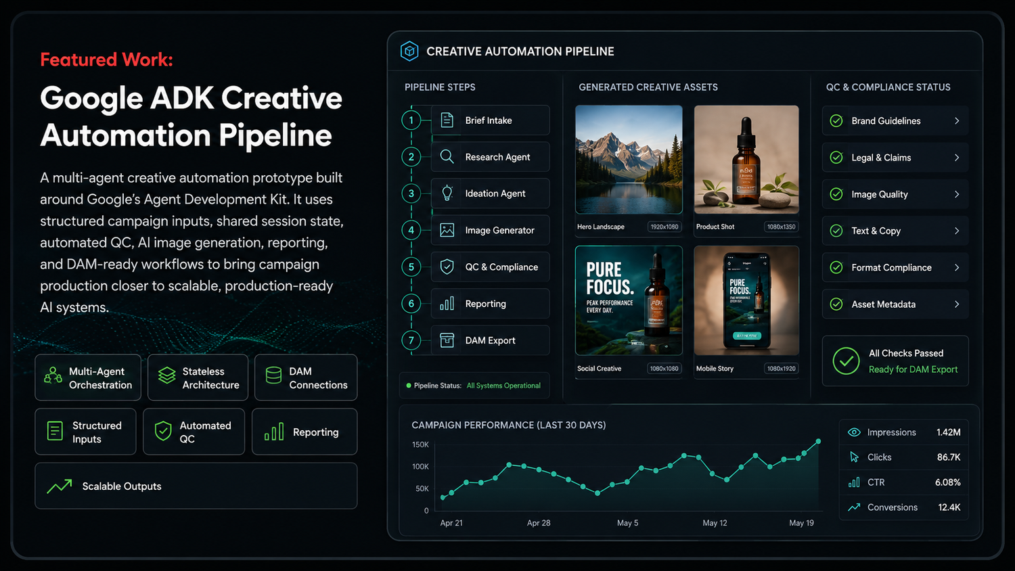Screen dimensions: 1015x571
Task: Click the May 12 axis label
Action: pos(715,523)
